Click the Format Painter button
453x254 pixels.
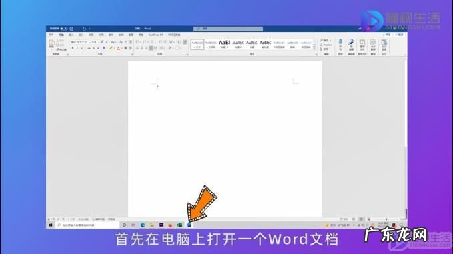pos(61,49)
